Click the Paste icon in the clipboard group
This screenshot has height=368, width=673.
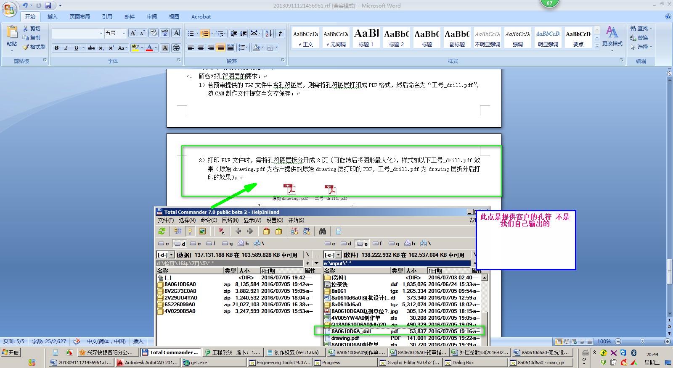click(x=12, y=33)
